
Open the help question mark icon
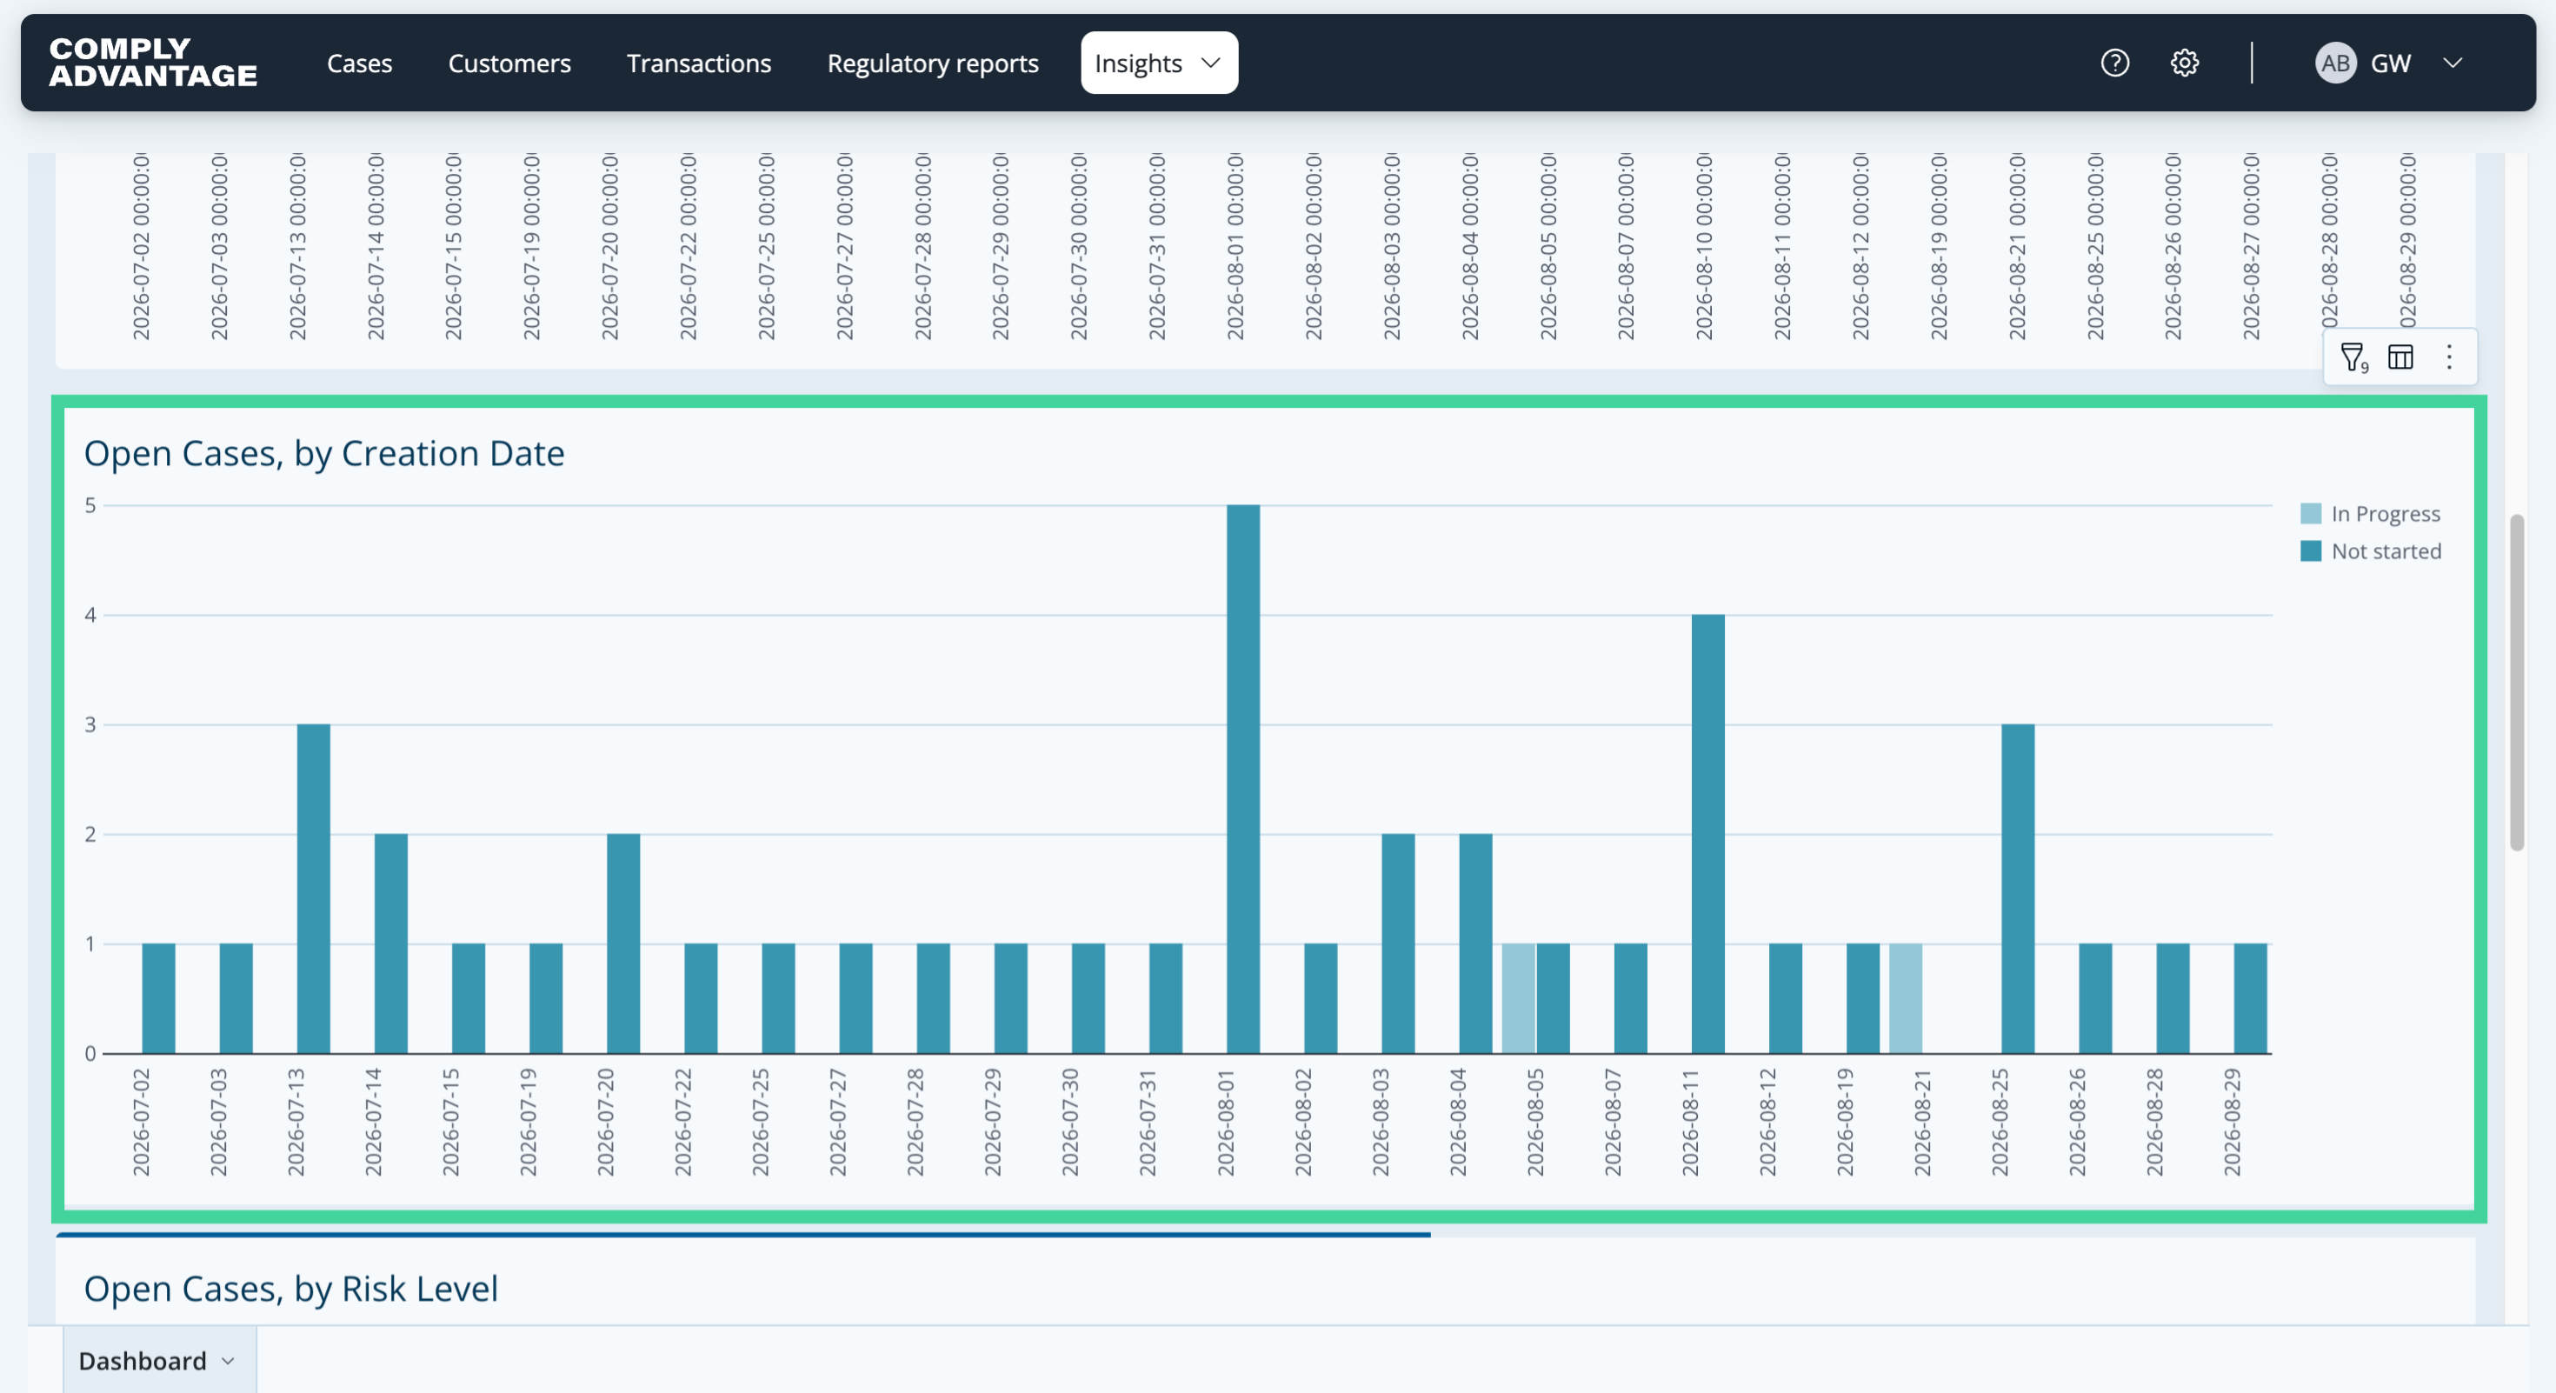[x=2114, y=63]
